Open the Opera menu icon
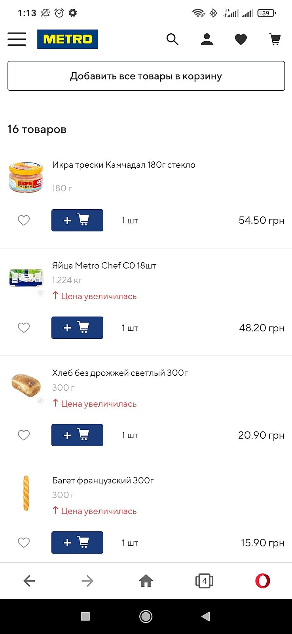Viewport: 292px width, 634px height. (x=262, y=581)
